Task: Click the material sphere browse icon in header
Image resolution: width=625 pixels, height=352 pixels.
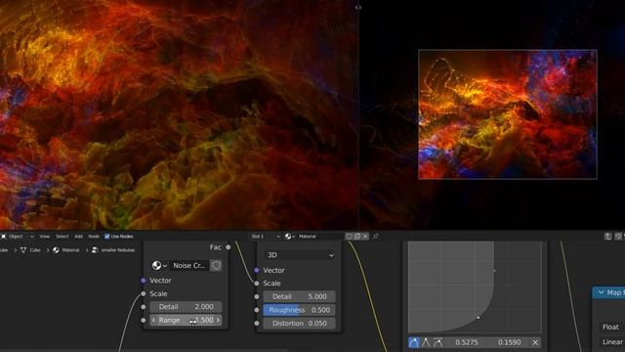Action: [289, 237]
